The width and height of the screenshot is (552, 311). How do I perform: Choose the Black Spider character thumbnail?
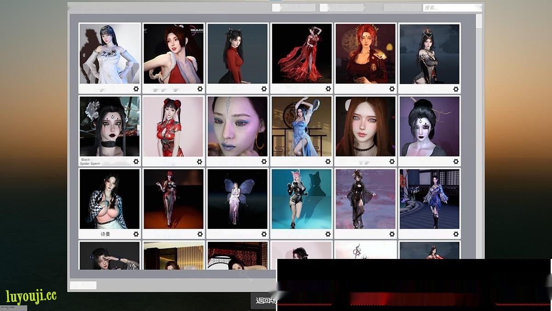click(109, 126)
